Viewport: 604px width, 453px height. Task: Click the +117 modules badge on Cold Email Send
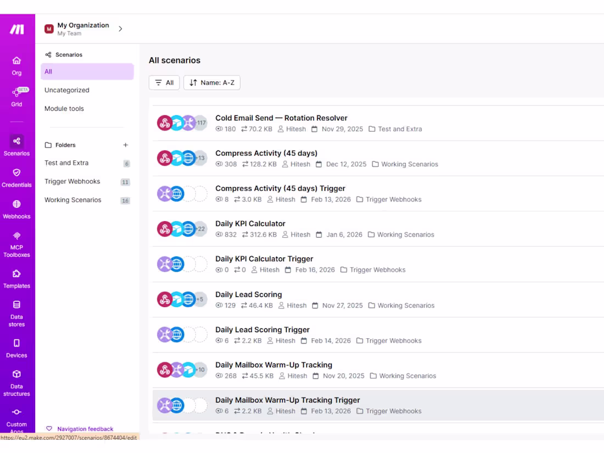(200, 123)
